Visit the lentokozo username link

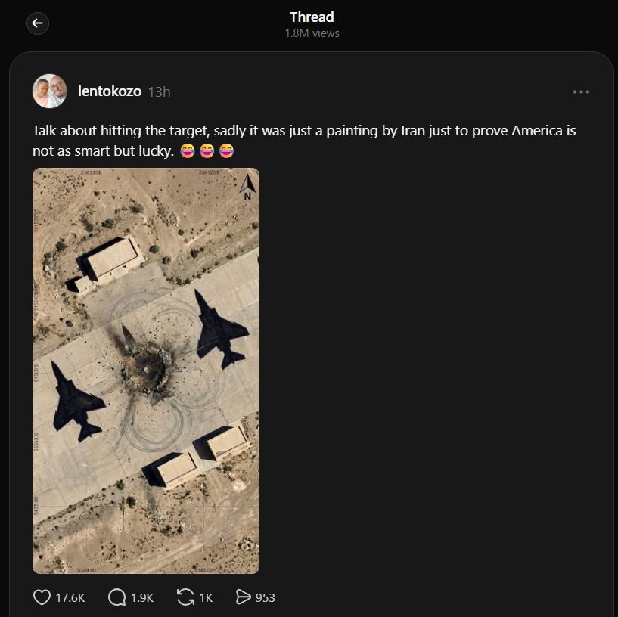(110, 91)
